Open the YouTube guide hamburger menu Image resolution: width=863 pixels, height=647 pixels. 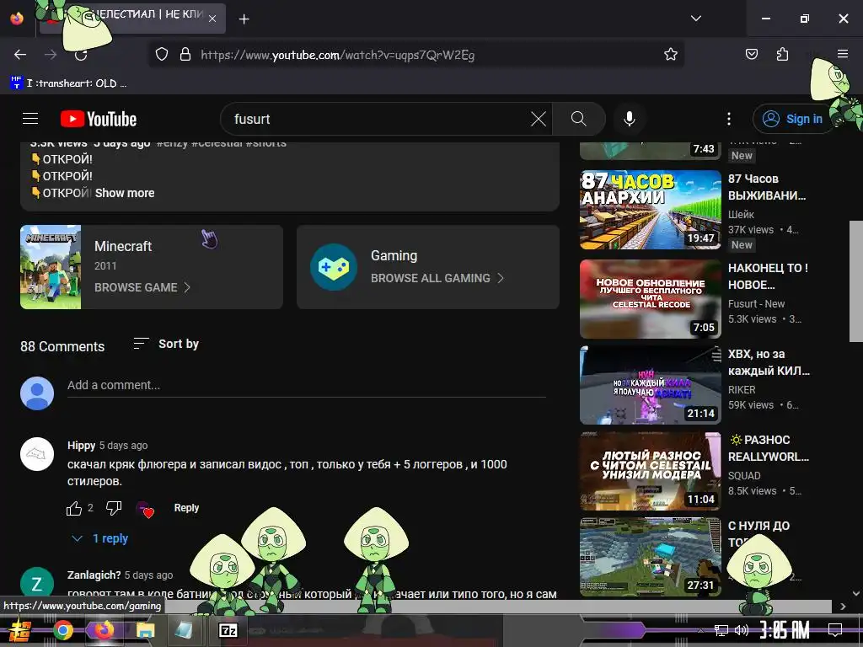point(30,119)
